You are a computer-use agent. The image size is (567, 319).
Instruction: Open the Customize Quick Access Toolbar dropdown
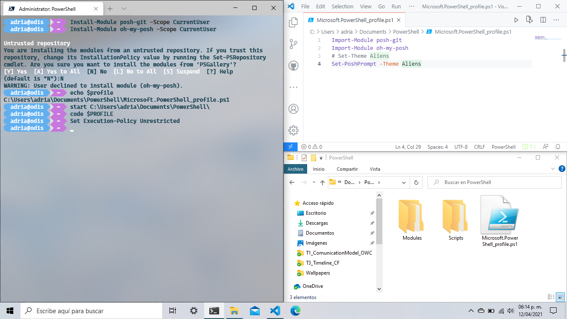pyautogui.click(x=321, y=158)
